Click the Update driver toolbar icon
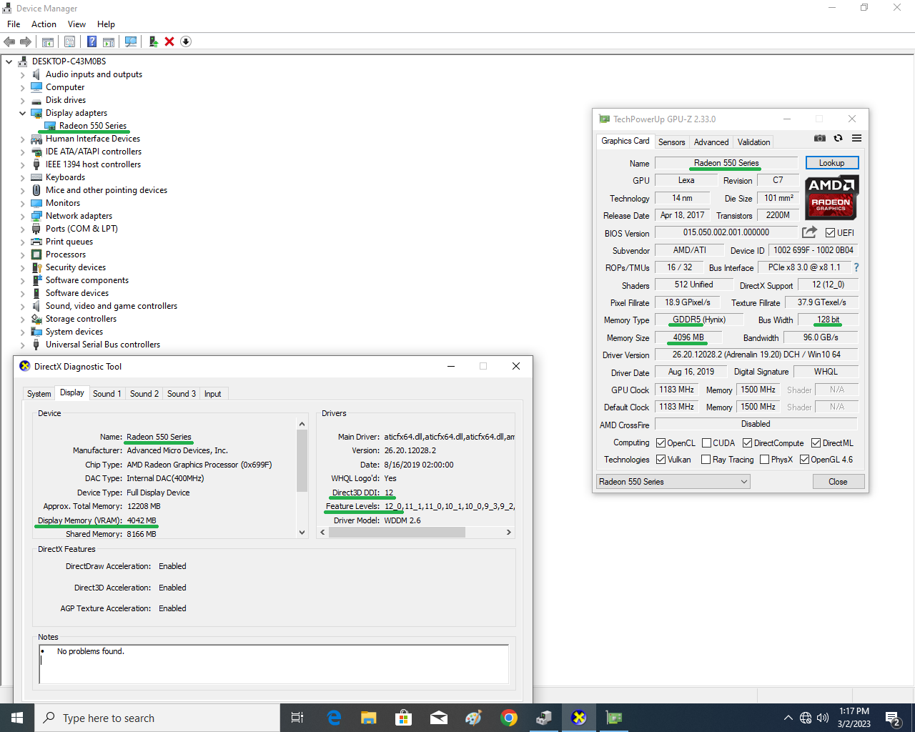Image resolution: width=915 pixels, height=732 pixels. tap(153, 41)
